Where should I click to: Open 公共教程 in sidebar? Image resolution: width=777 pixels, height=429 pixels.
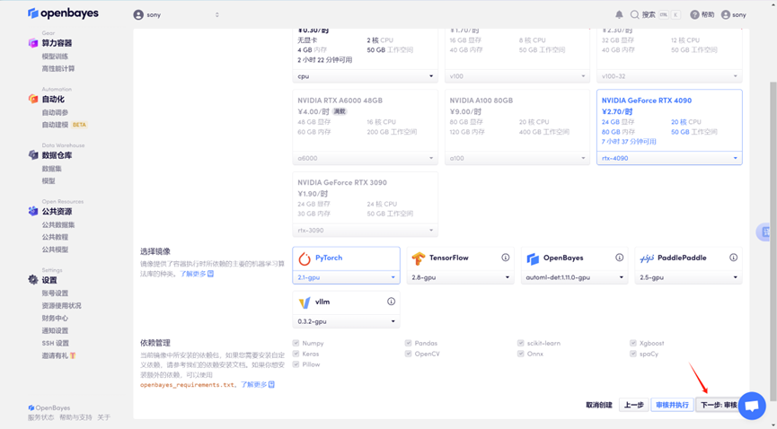(x=55, y=237)
